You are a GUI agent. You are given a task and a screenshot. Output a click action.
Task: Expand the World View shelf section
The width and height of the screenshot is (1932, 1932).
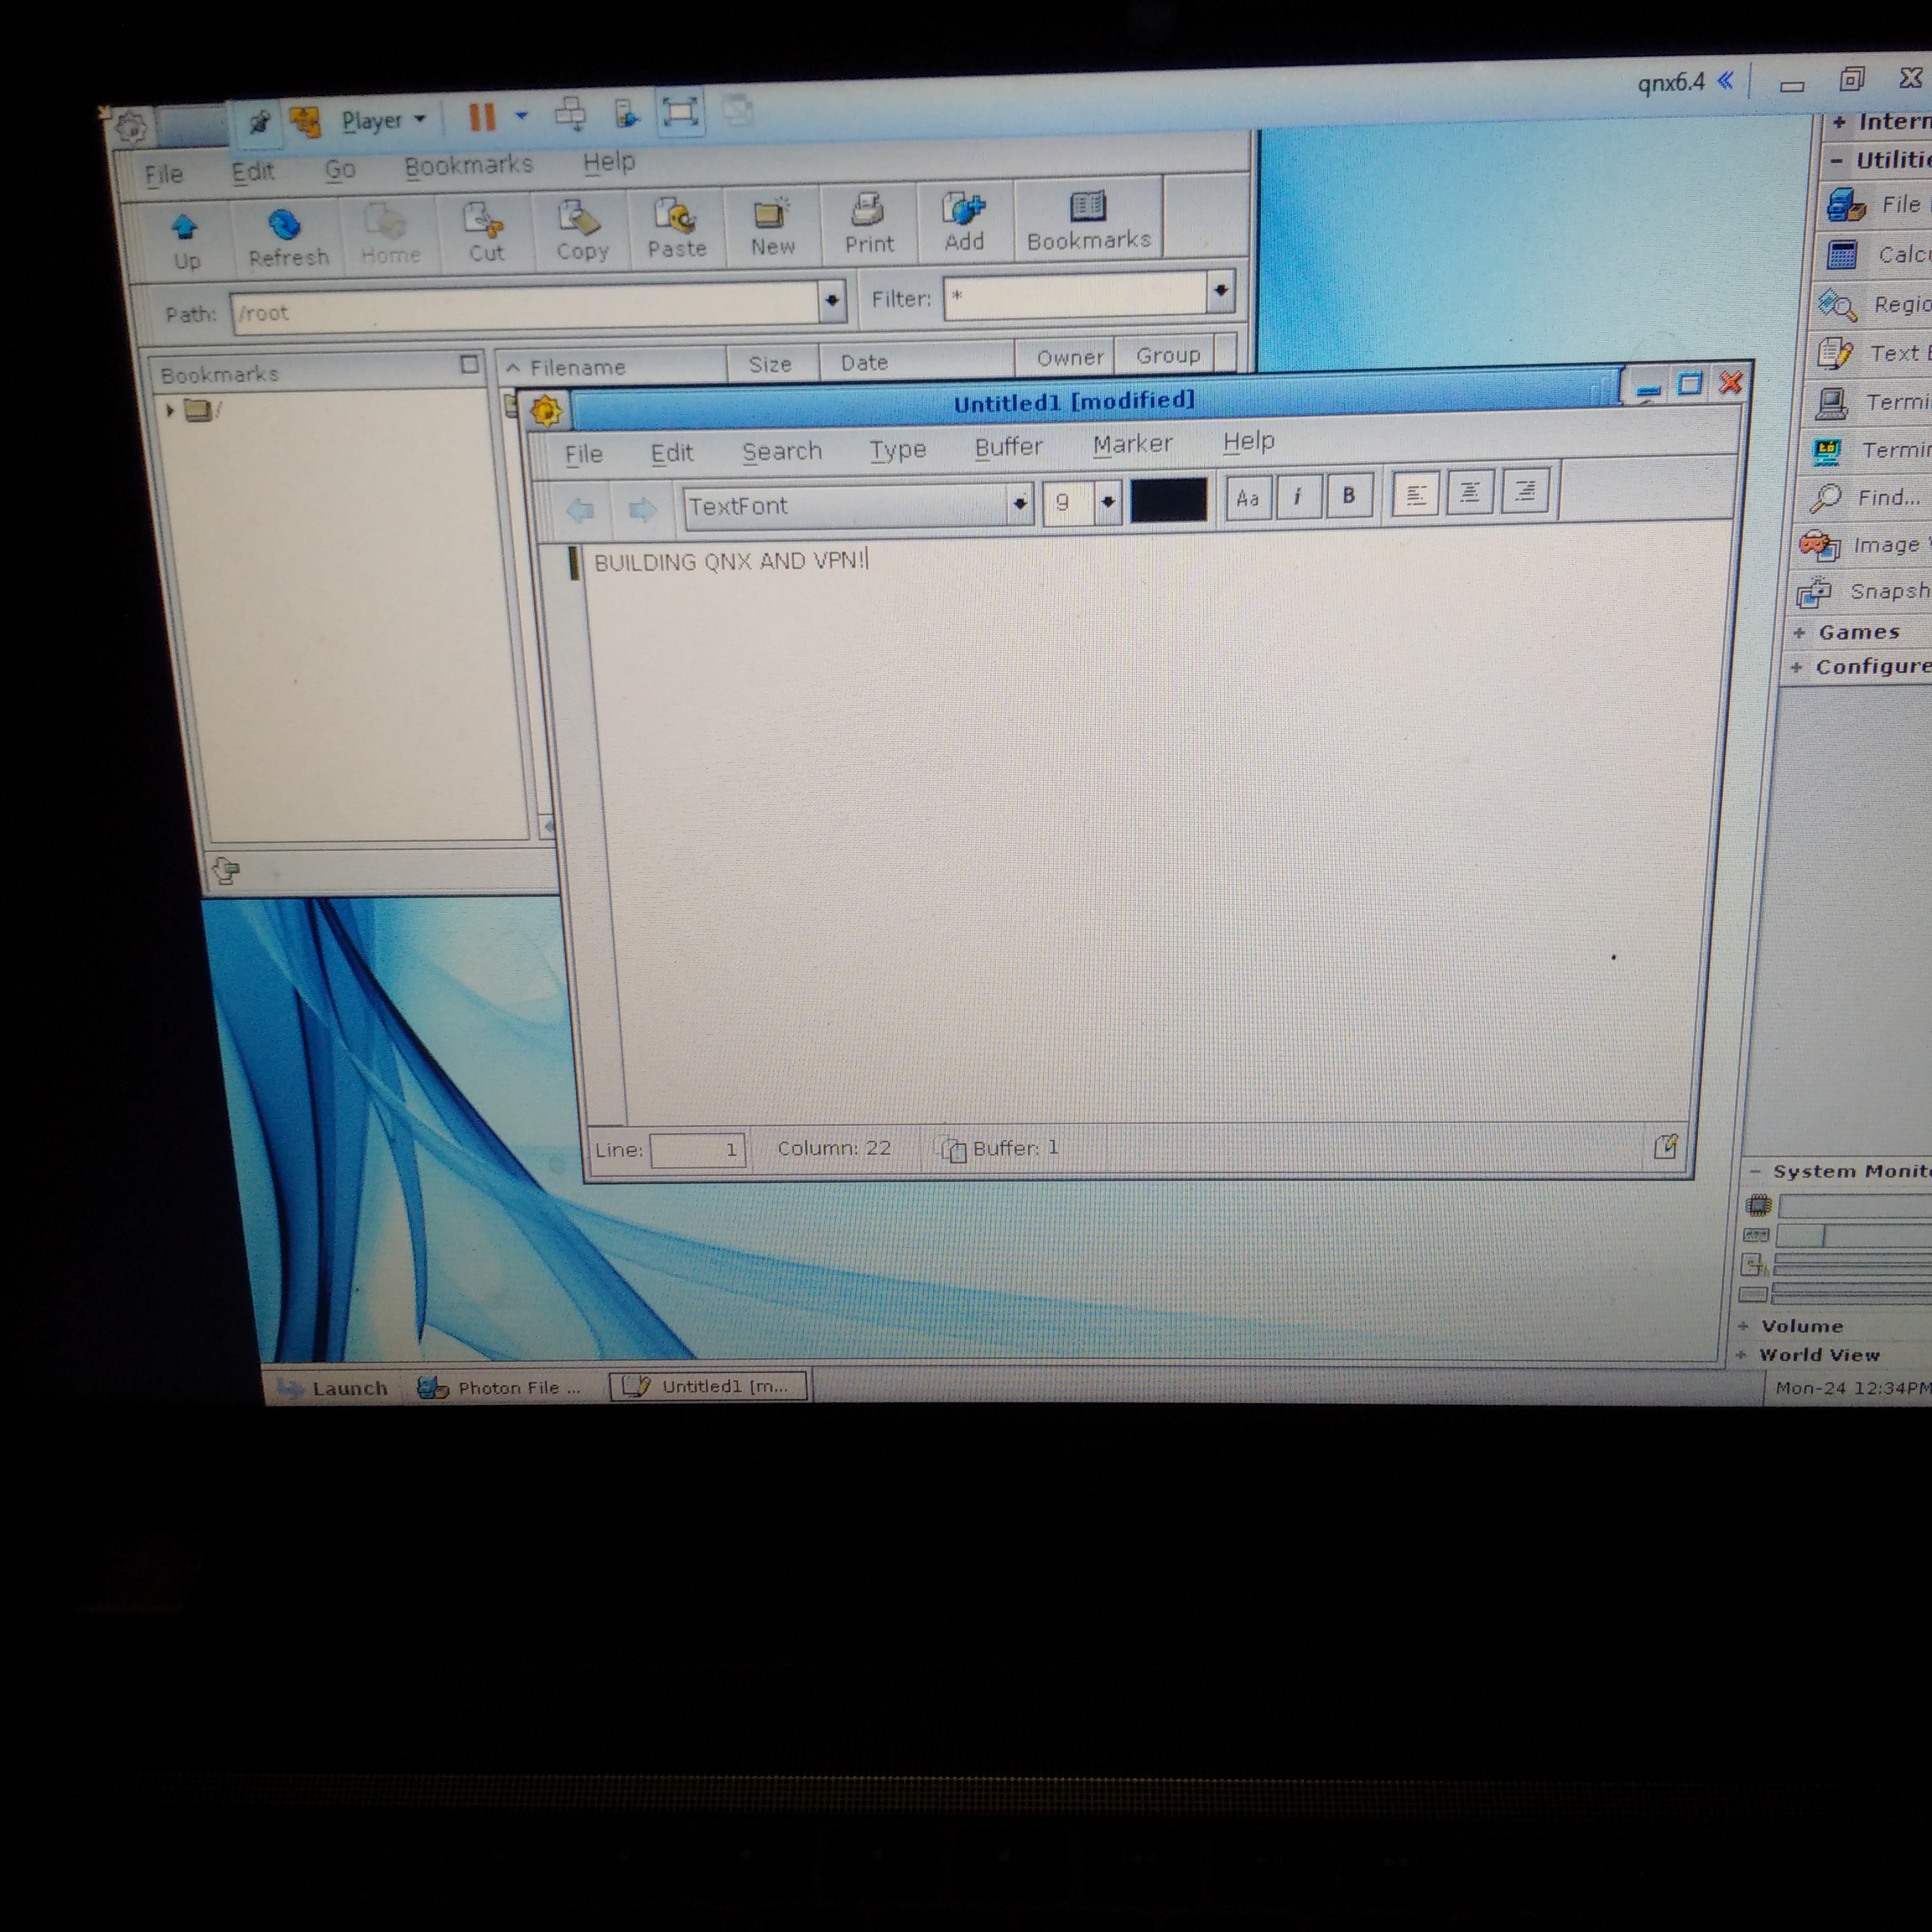click(1741, 1355)
